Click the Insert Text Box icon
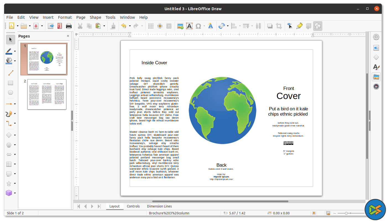This screenshot has height=221, width=387. click(189, 26)
